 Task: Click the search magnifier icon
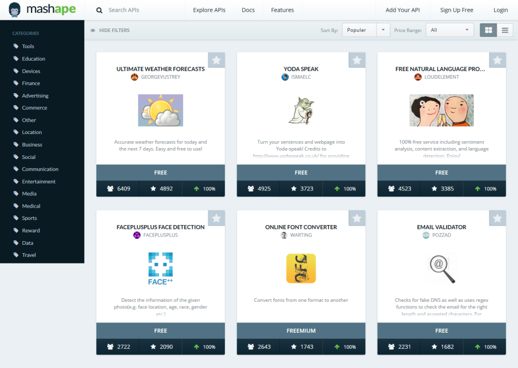pyautogui.click(x=99, y=10)
